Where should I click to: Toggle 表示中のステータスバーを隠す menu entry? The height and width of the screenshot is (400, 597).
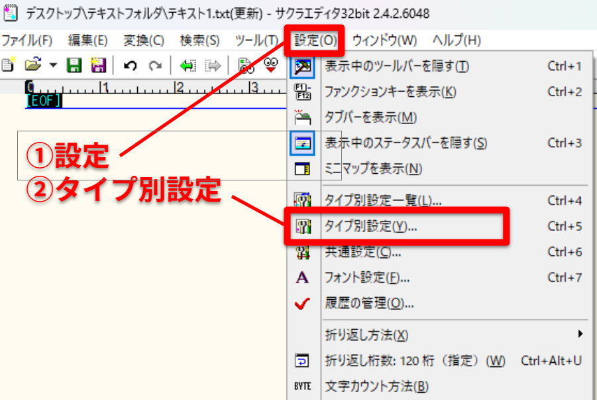click(406, 143)
